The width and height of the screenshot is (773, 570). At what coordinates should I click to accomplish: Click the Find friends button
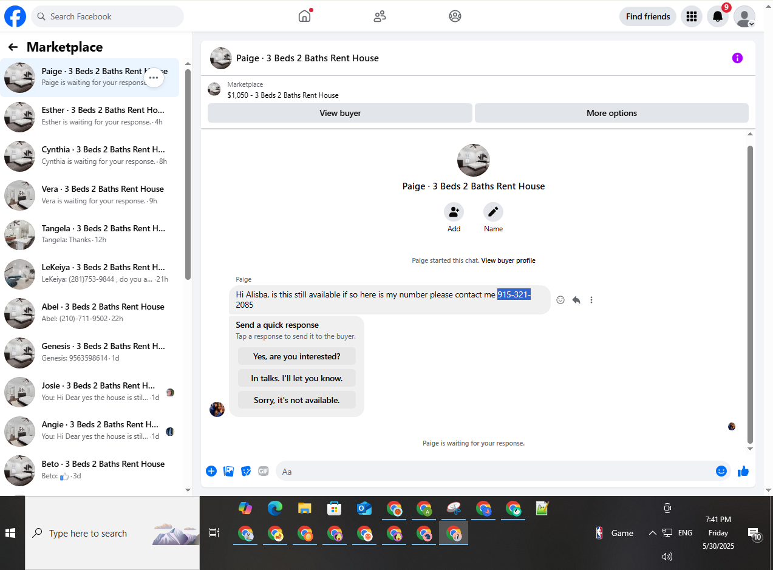(x=648, y=16)
